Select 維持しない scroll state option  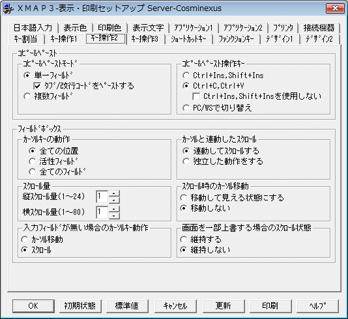(205, 250)
